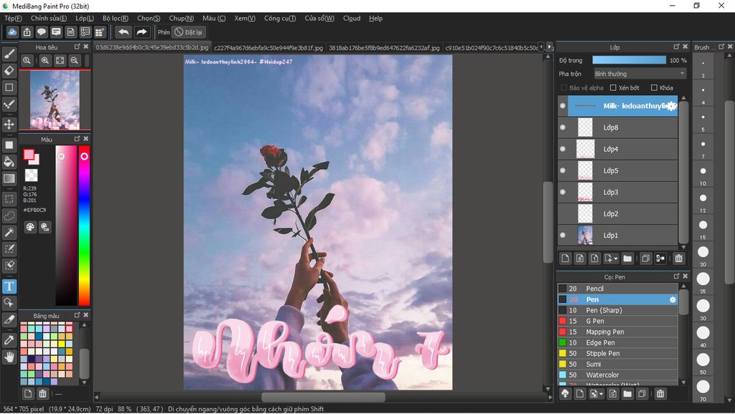Click the navigator thumbnail preview
735x414 pixels.
(55, 100)
